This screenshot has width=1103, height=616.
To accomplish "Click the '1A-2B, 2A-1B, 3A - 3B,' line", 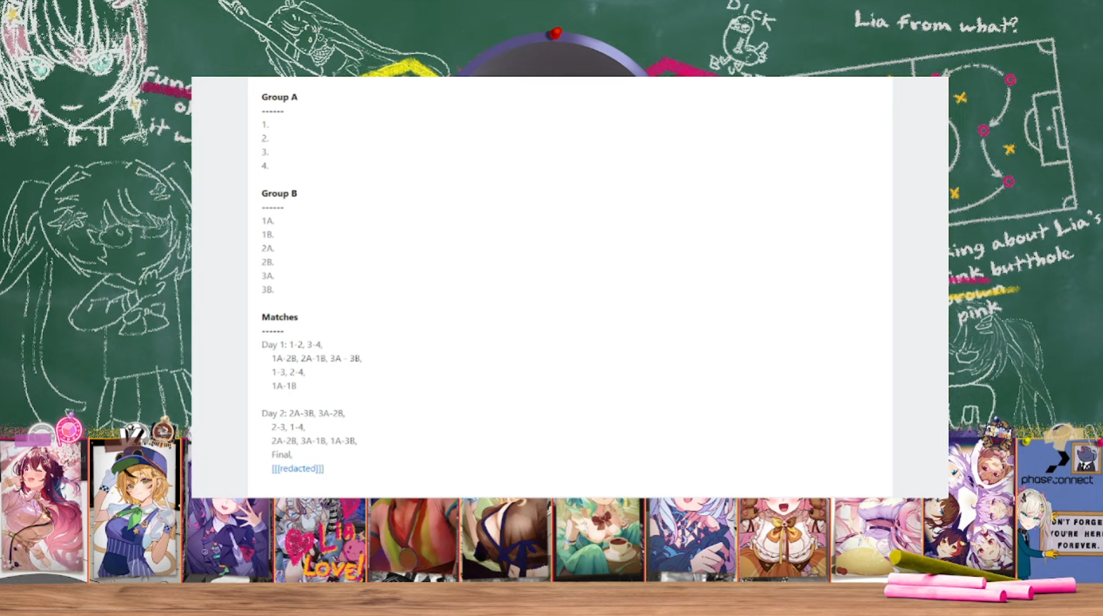I will pos(317,359).
